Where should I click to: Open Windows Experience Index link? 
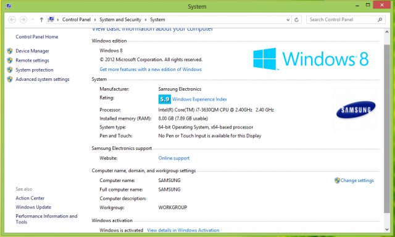click(199, 99)
